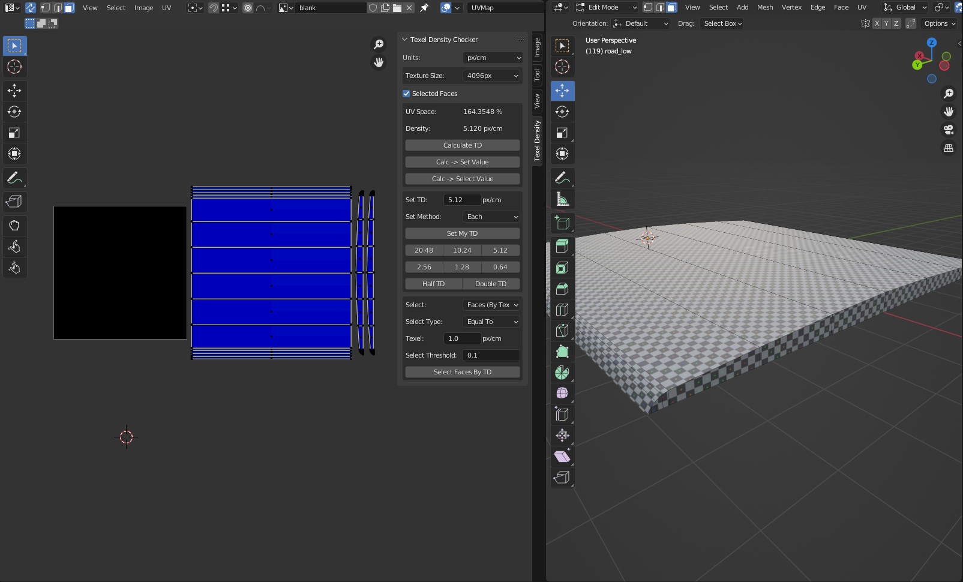The width and height of the screenshot is (963, 582).
Task: Click the Double TD button
Action: pos(491,284)
